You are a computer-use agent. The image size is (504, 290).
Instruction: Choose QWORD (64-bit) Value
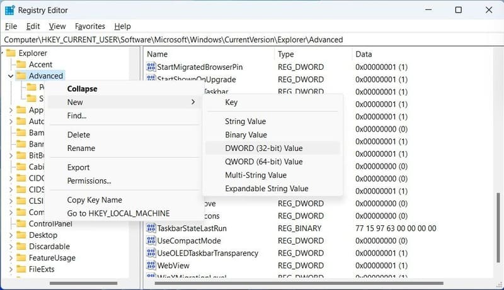(x=273, y=162)
